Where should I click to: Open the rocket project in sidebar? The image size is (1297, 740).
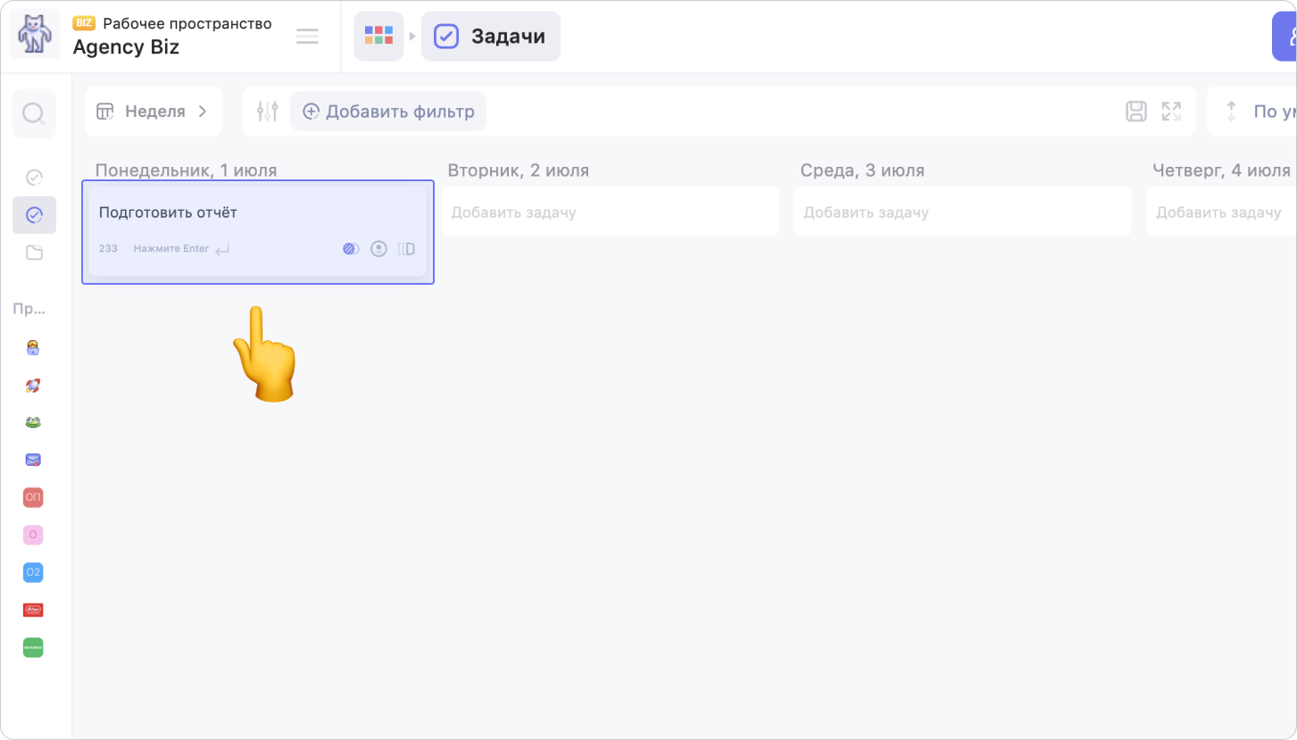click(x=33, y=386)
